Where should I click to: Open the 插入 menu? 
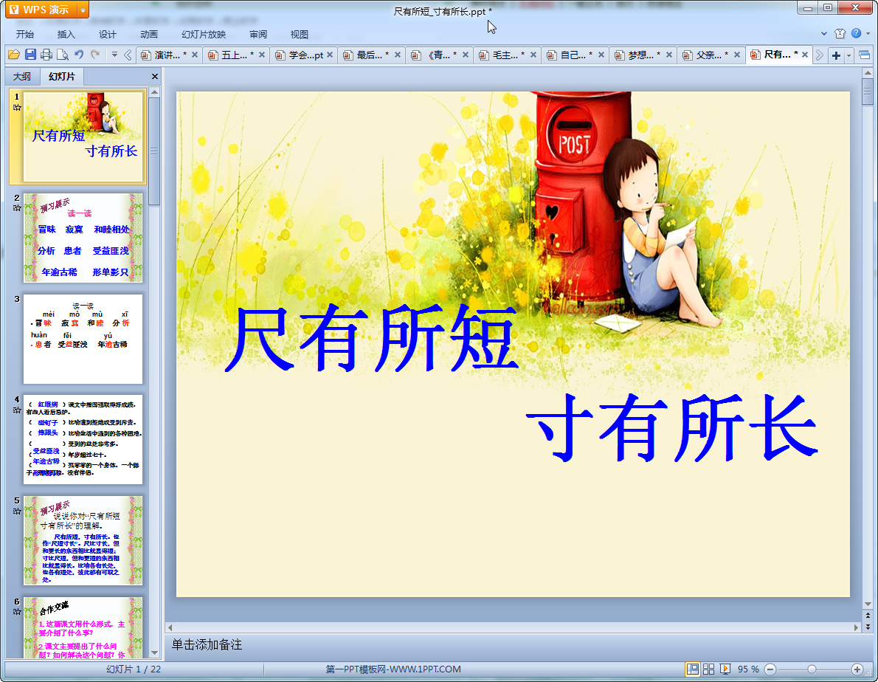pos(66,34)
